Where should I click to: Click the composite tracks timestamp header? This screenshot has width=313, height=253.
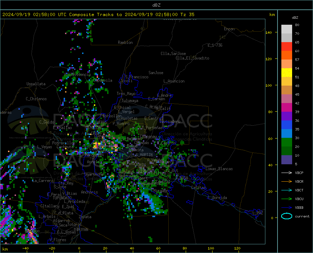coord(98,15)
